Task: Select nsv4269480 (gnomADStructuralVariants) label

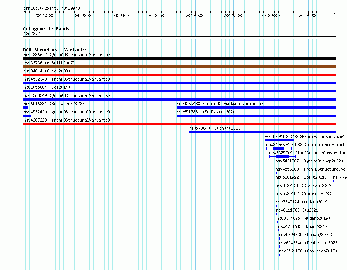Action: point(220,104)
